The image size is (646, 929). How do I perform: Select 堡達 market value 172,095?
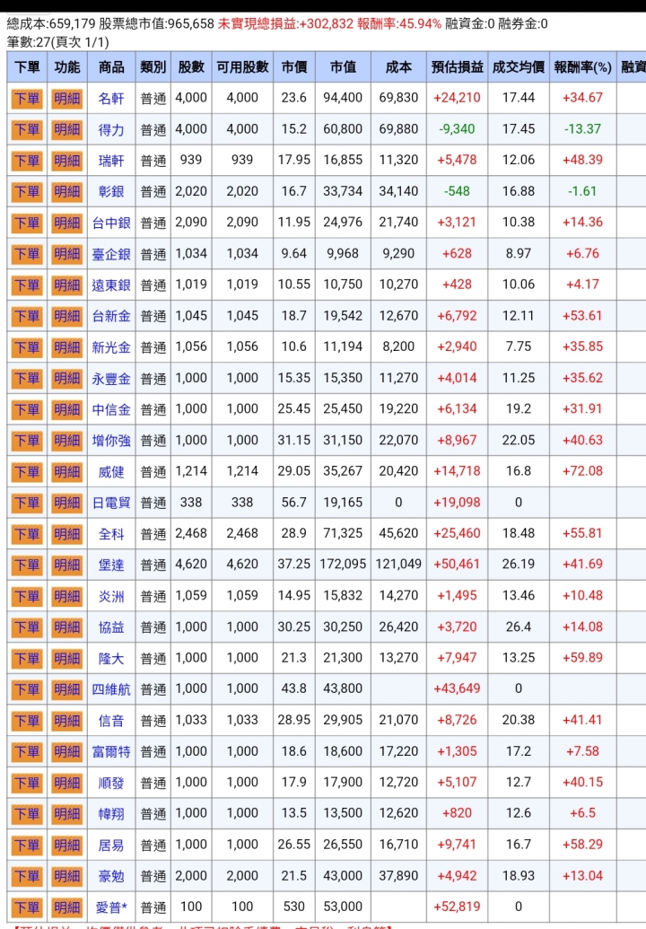click(x=343, y=564)
